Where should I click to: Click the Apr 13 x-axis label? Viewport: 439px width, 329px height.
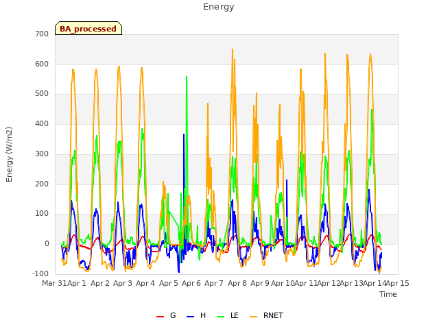pyautogui.click(x=352, y=283)
